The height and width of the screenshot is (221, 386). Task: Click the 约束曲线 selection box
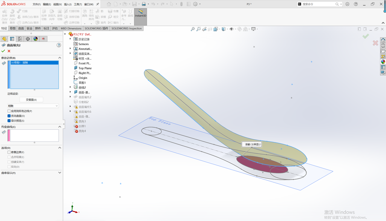click(x=34, y=135)
